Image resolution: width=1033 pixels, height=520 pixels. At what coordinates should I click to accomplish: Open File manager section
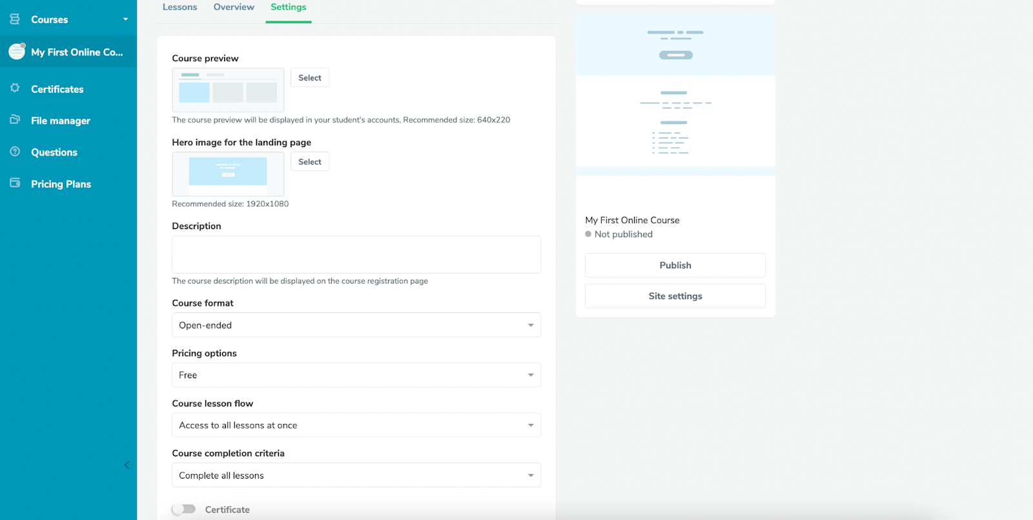click(x=61, y=121)
